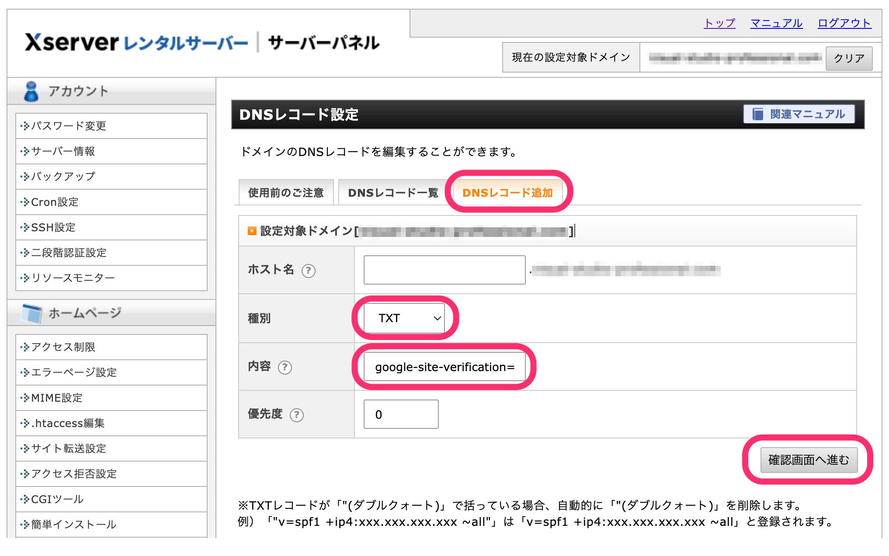The image size is (889, 556).
Task: Click the クリア button
Action: tap(848, 58)
